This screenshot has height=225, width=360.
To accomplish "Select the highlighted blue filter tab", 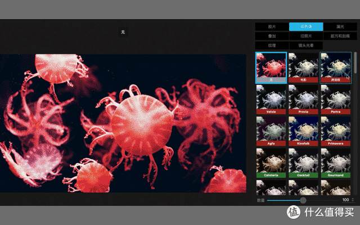I will [306, 26].
